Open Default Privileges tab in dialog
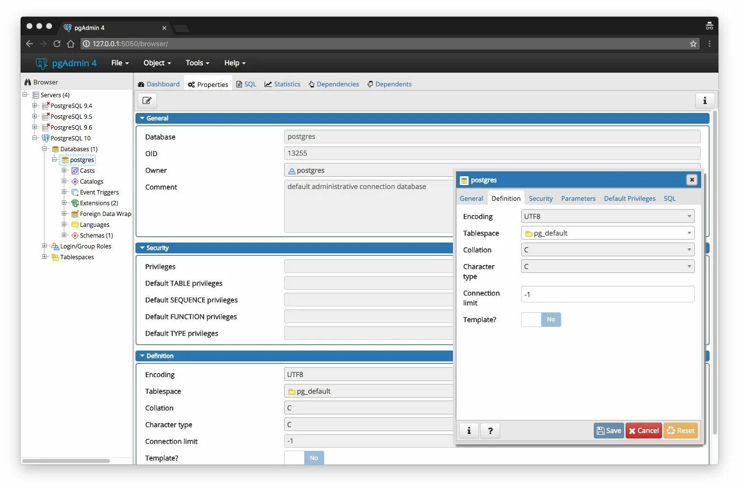The width and height of the screenshot is (739, 489). (630, 198)
